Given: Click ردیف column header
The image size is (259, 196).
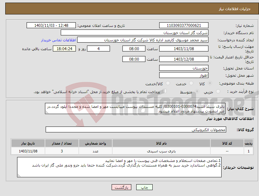Looking at the screenshot, I should point(248,143).
